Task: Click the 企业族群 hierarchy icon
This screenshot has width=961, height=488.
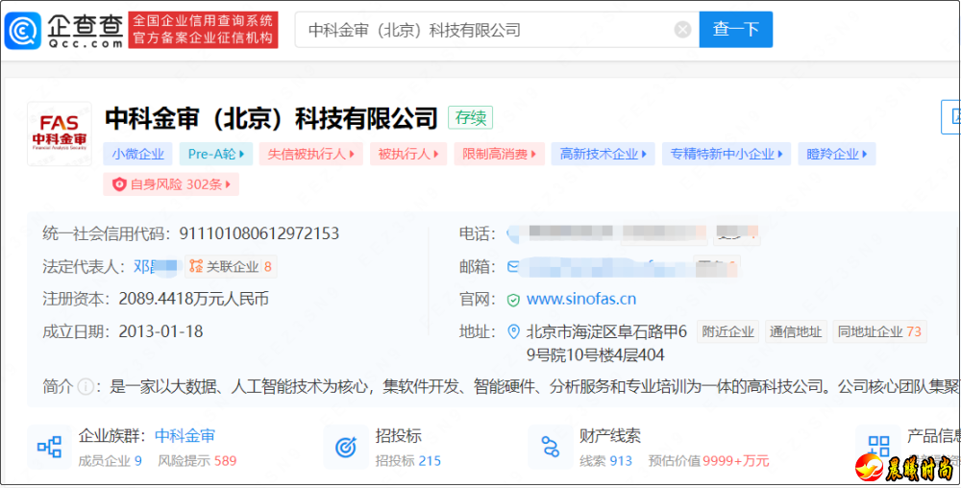Action: click(x=49, y=447)
